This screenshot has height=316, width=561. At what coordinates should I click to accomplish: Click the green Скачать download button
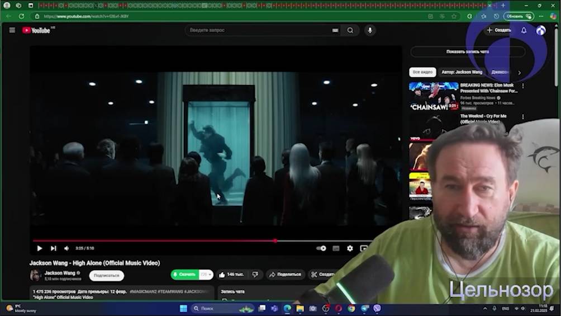(184, 275)
